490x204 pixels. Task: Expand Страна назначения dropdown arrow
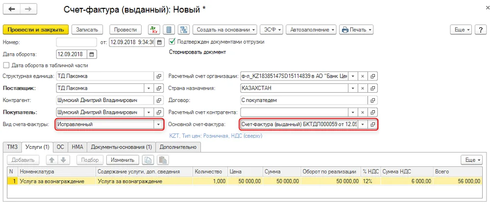pyautogui.click(x=353, y=88)
